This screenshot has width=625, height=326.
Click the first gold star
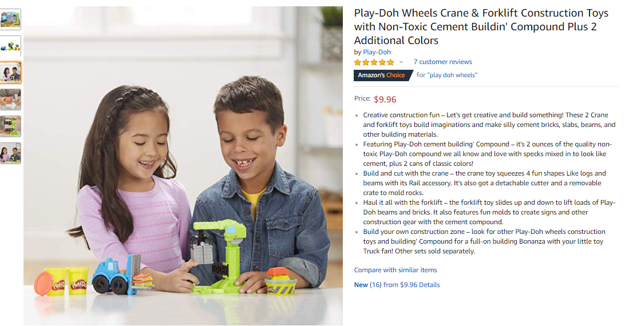tap(358, 62)
